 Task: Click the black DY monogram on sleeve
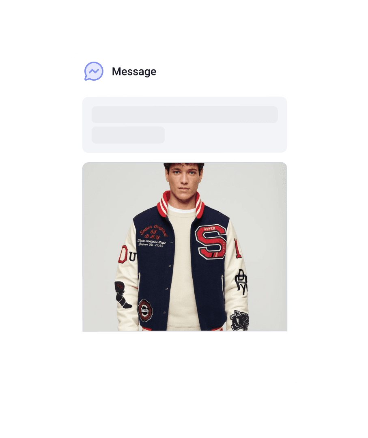[241, 281]
